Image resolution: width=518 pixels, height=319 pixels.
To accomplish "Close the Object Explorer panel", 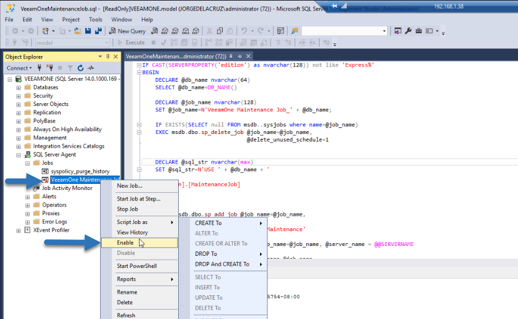I will click(x=115, y=57).
